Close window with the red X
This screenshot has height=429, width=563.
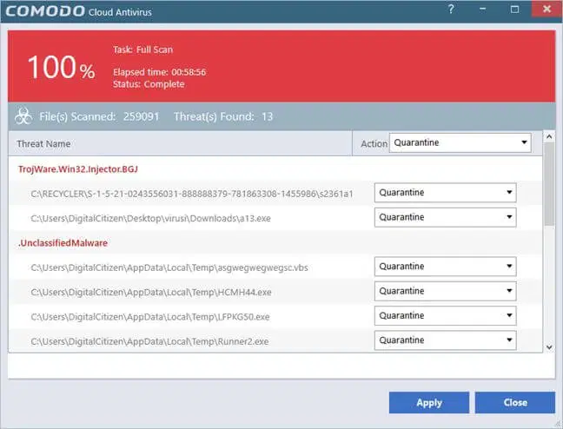click(x=546, y=9)
